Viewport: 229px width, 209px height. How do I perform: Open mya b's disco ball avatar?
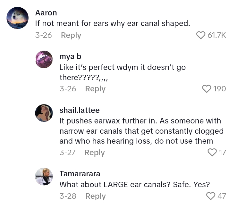tap(44, 59)
